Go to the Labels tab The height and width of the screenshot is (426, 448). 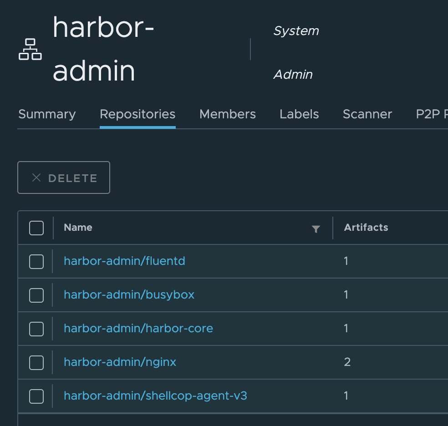tap(299, 114)
